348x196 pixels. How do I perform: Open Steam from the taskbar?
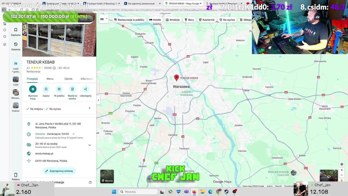(226, 192)
